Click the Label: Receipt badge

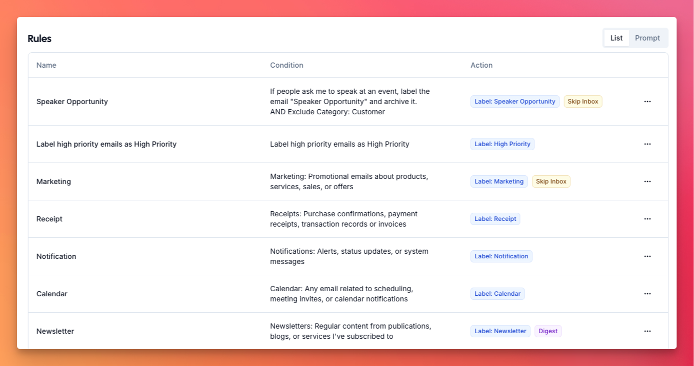[495, 219]
